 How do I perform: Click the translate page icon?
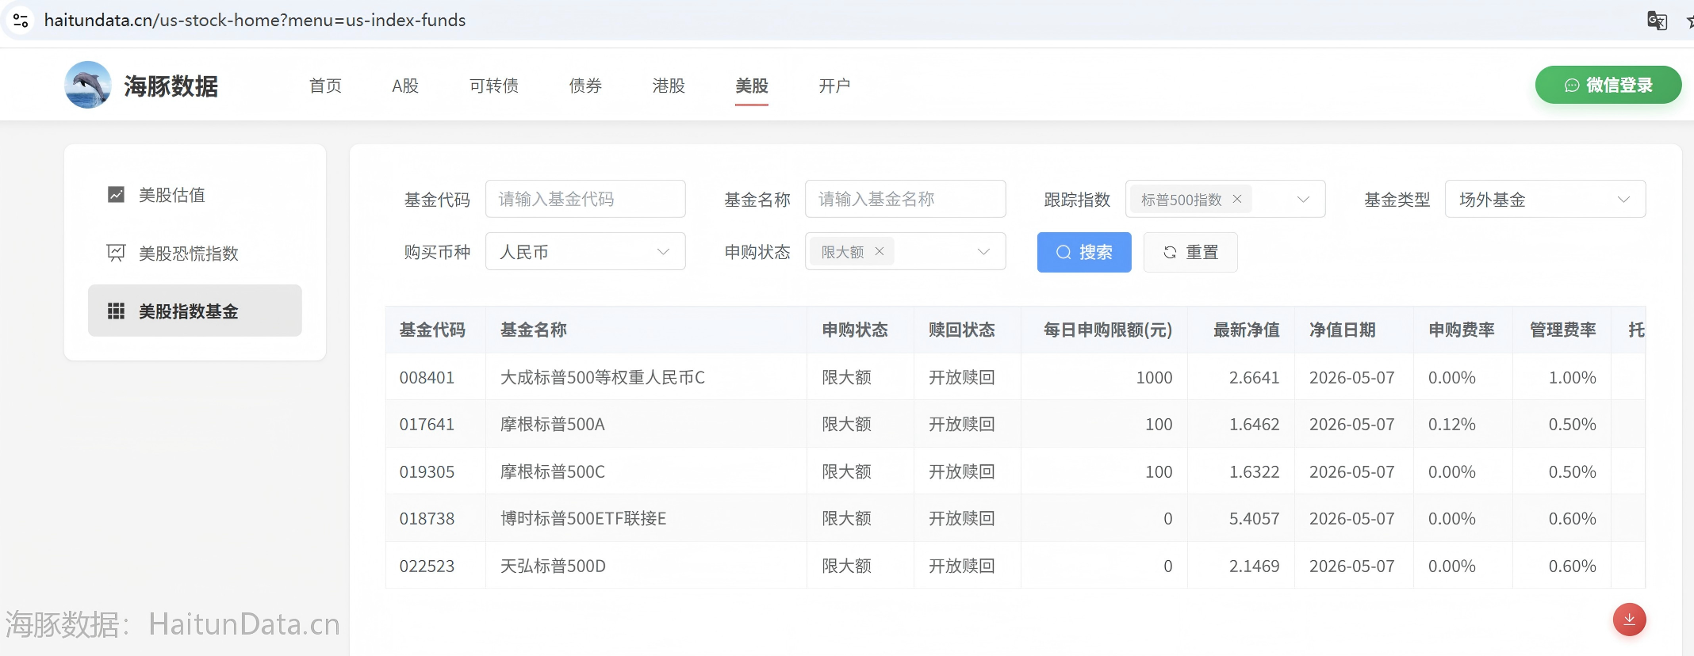[1657, 21]
